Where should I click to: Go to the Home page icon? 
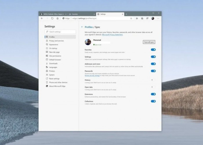coord(57,18)
